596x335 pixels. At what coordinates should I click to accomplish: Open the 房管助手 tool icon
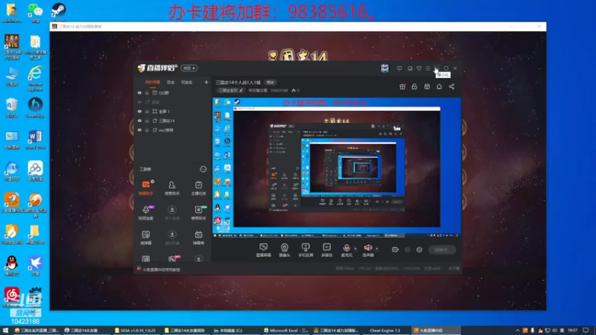pos(172,188)
